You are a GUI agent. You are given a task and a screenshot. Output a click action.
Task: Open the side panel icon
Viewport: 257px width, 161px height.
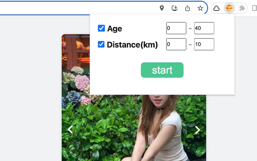click(x=254, y=8)
